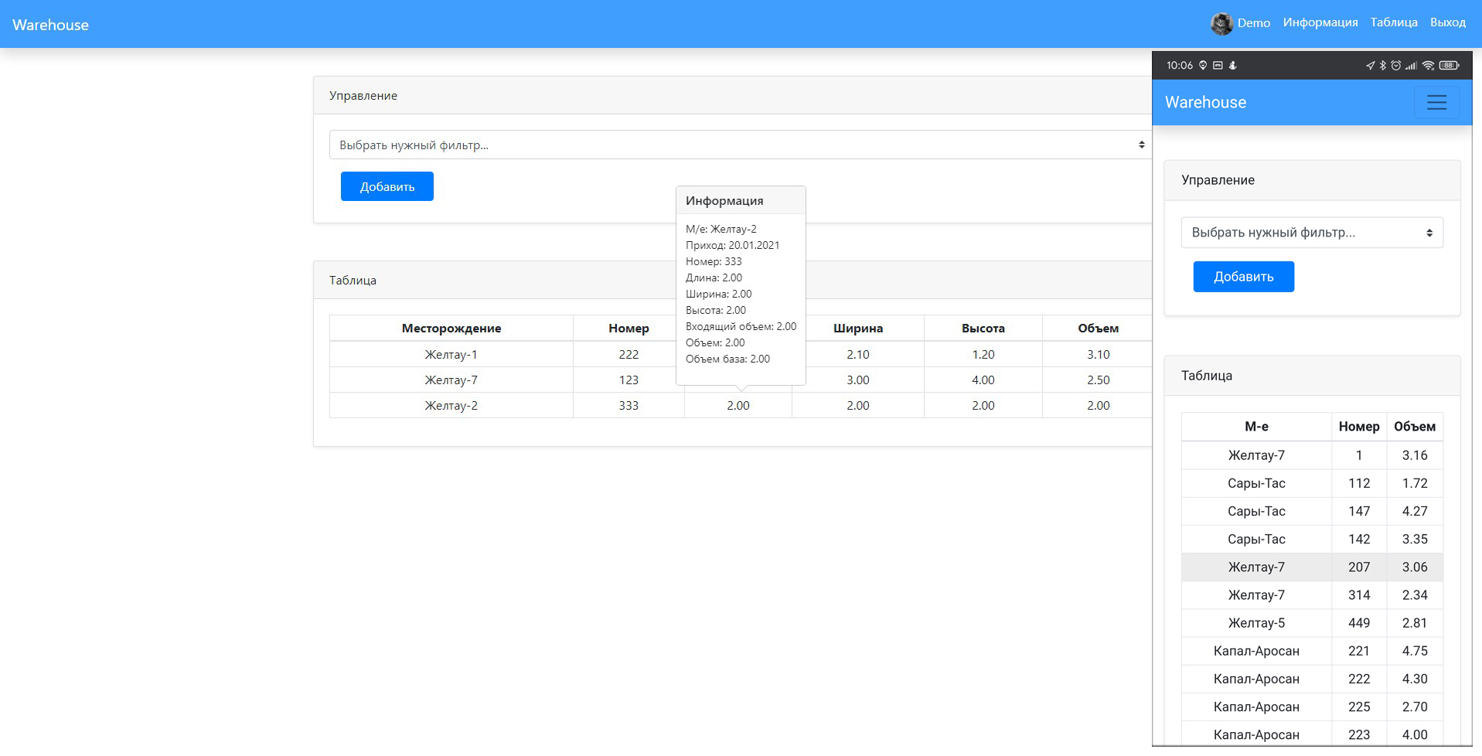The width and height of the screenshot is (1482, 756).
Task: Tap mobile row with number 112
Action: (x=1312, y=484)
